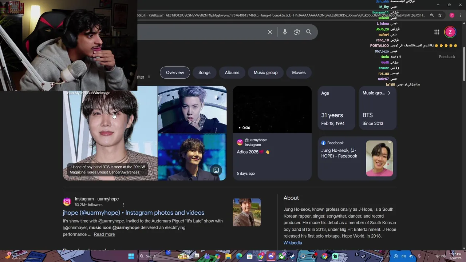The height and width of the screenshot is (262, 466).
Task: Open the Google account avatar on the page
Action: 450,32
